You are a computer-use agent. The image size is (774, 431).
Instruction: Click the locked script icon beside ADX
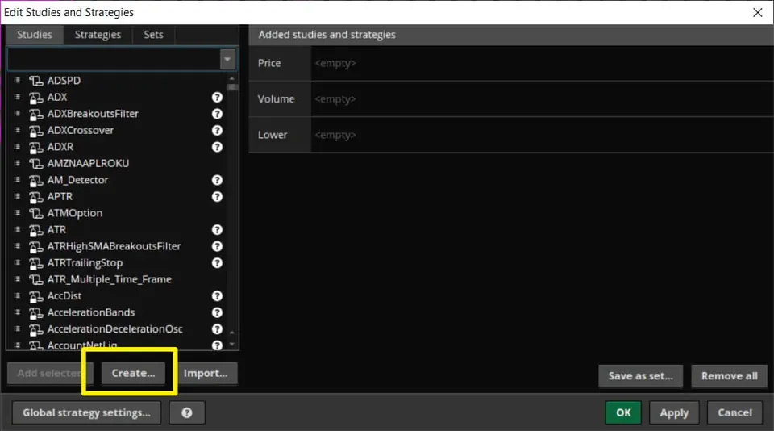[x=35, y=98]
